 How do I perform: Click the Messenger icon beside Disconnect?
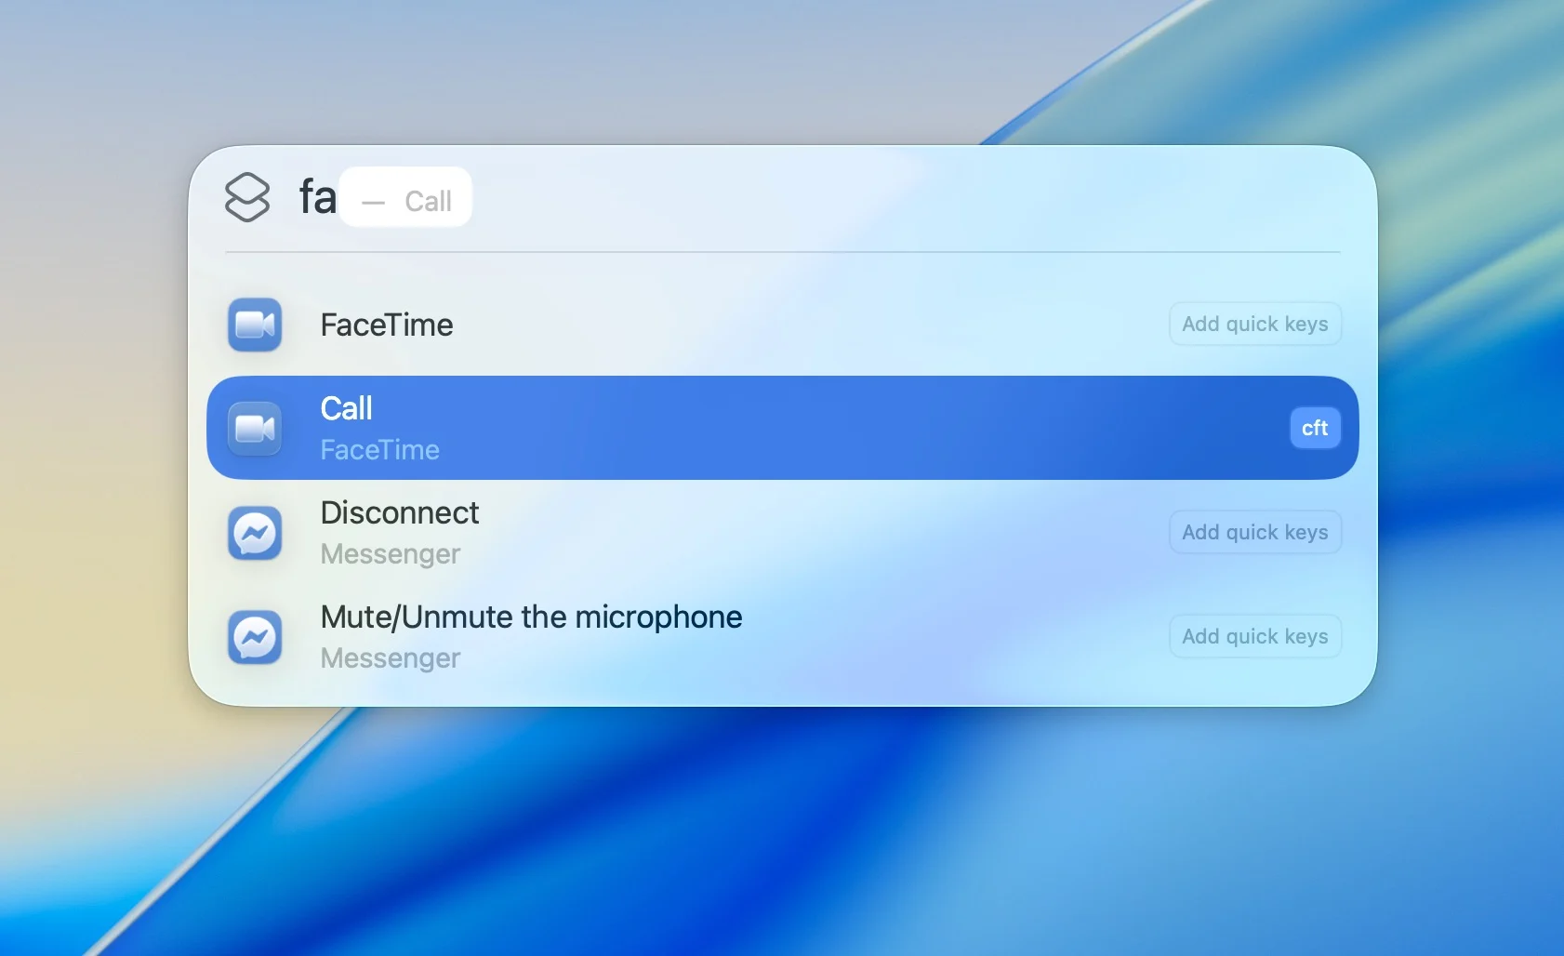[x=255, y=533]
